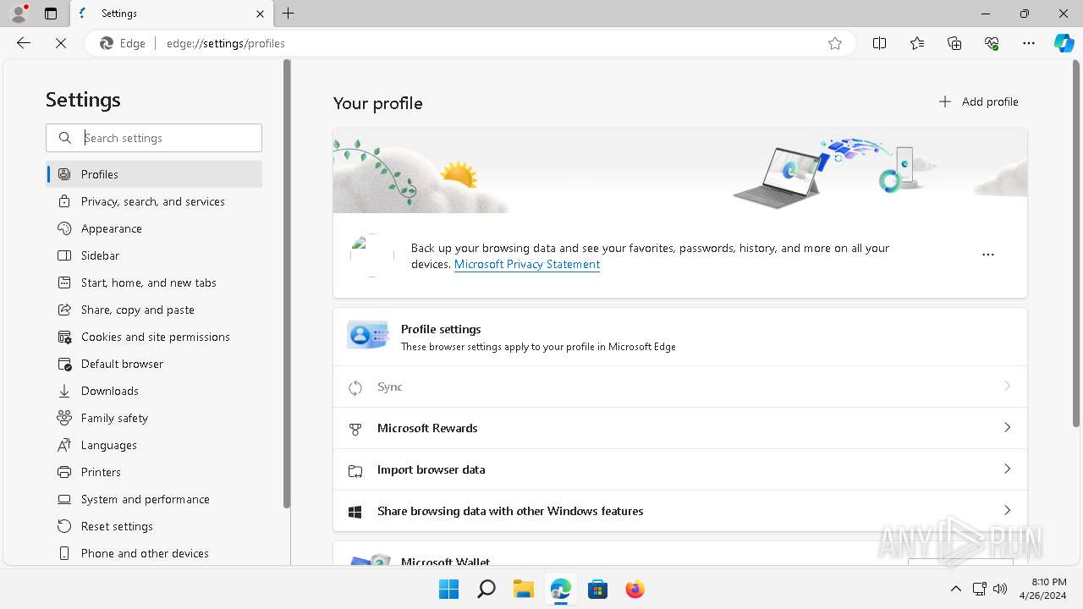Screen dimensions: 1083x609
Task: Open Browser essentials heart icon
Action: click(992, 43)
